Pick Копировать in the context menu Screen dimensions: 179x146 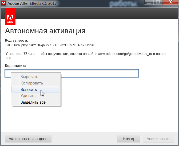point(36,83)
